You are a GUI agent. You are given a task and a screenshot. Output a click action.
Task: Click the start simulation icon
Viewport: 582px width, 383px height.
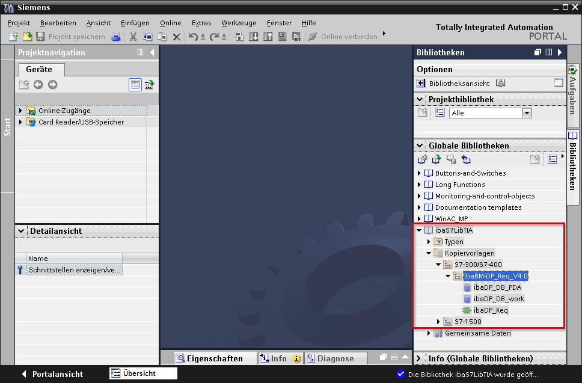pyautogui.click(x=283, y=36)
